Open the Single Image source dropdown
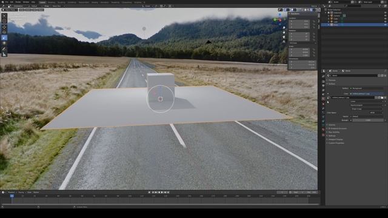 pos(367,109)
